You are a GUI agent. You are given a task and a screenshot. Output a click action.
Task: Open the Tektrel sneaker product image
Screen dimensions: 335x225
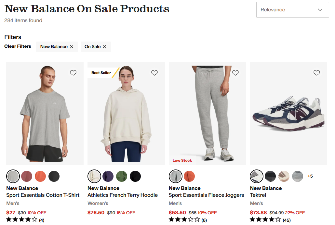coord(288,114)
